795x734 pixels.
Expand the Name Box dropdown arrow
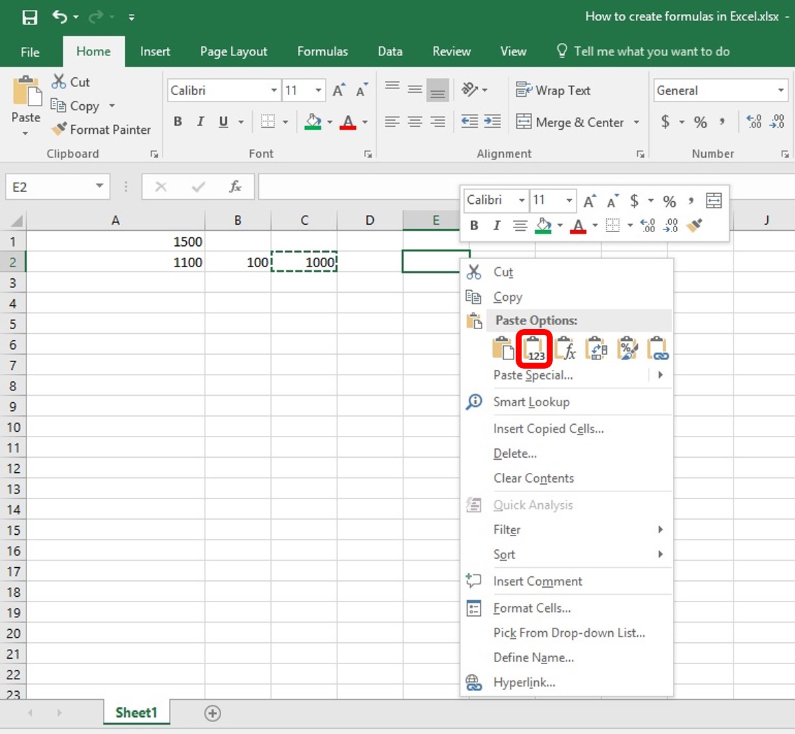click(99, 187)
